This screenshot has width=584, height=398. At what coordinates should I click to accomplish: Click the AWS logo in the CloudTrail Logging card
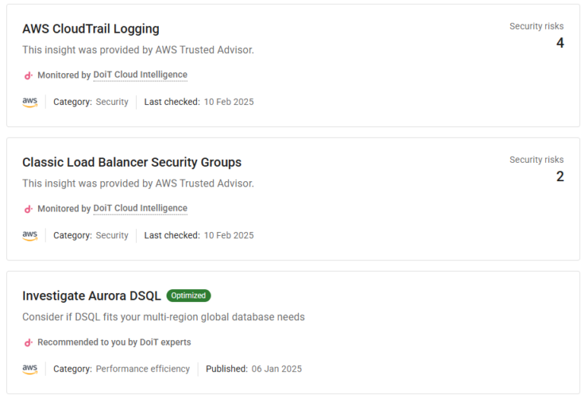pyautogui.click(x=30, y=102)
